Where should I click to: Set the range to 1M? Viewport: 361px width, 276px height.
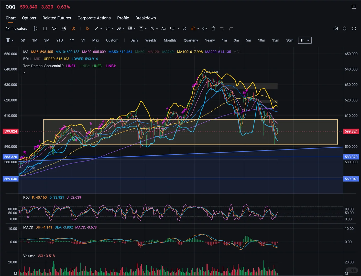(35, 40)
